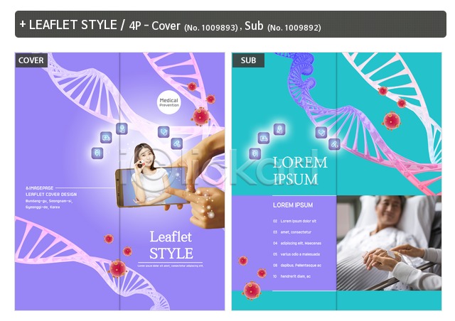Click list item 02 Lorem ipsum dolor sit
Viewport: 455px width, 321px height.
pyautogui.click(x=294, y=221)
